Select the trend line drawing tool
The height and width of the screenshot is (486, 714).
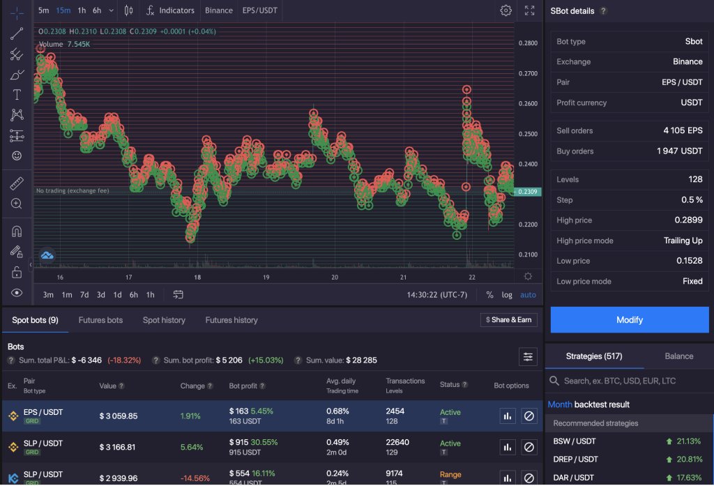click(17, 33)
